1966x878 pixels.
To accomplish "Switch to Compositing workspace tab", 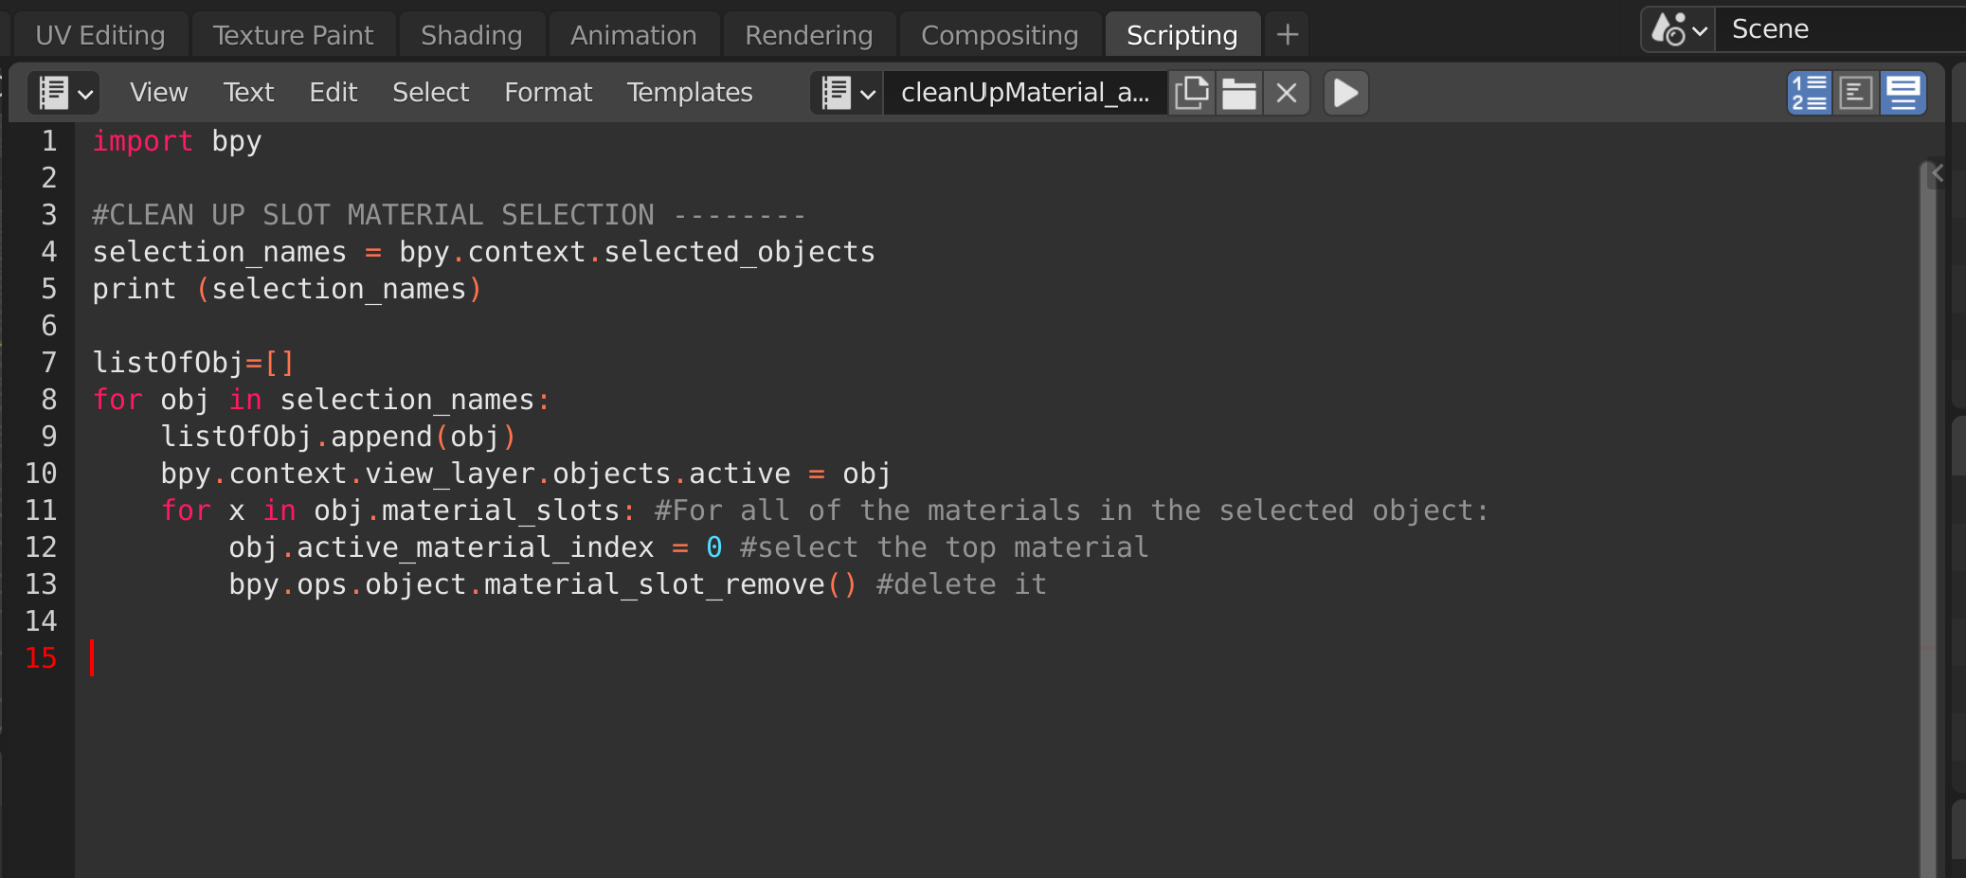I will pos(1000,35).
